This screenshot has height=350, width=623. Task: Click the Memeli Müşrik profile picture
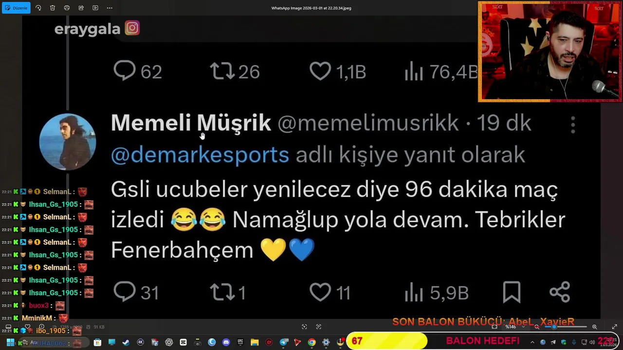(x=68, y=142)
